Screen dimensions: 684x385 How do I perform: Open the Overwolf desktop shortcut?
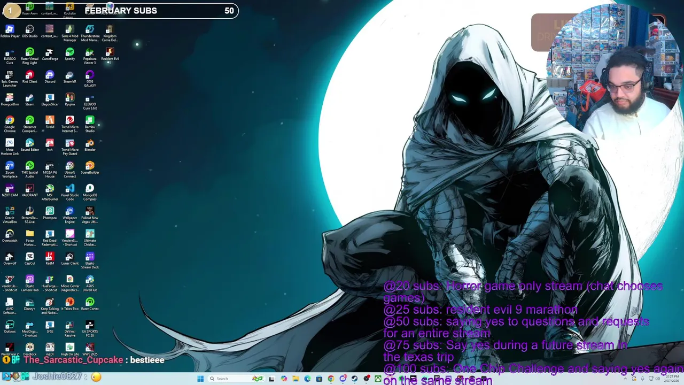10,259
